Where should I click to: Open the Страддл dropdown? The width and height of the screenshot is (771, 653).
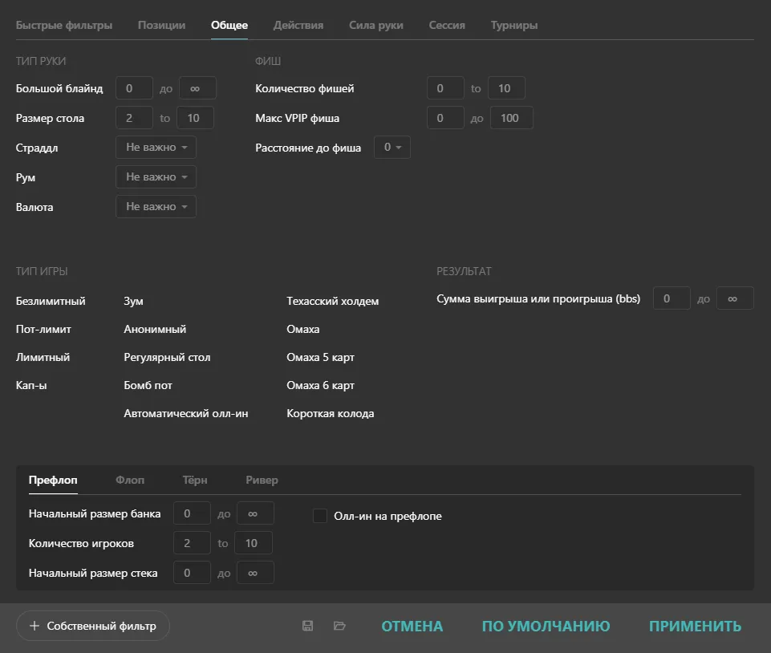pyautogui.click(x=156, y=148)
